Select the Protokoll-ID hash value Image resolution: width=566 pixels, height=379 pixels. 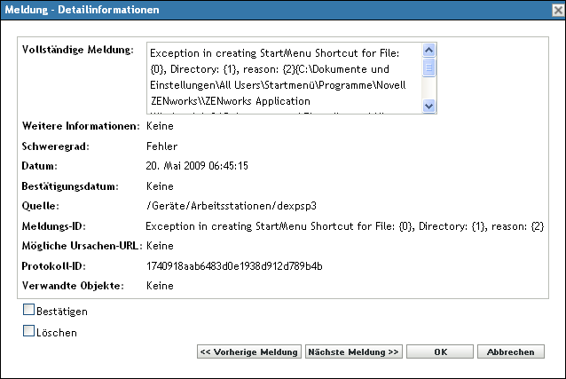[x=233, y=265]
